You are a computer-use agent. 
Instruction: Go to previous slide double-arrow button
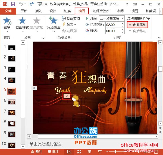click(160, 128)
